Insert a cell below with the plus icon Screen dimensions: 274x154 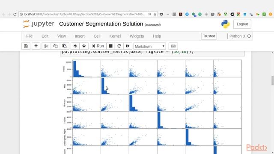point(36,46)
